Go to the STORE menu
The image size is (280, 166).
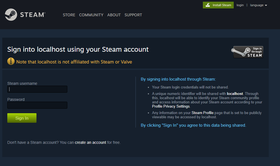tap(69, 15)
